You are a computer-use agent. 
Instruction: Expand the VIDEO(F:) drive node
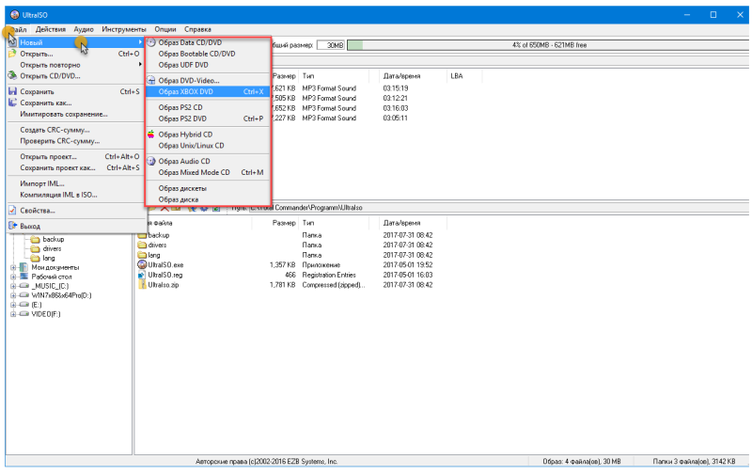[x=13, y=314]
